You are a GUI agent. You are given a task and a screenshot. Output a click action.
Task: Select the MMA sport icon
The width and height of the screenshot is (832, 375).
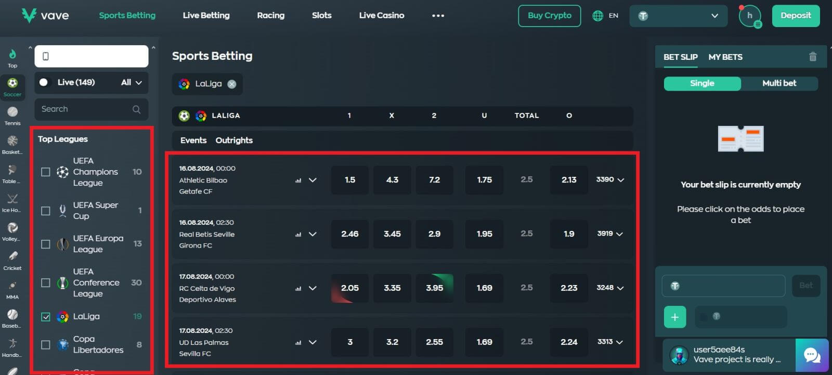[x=12, y=286]
